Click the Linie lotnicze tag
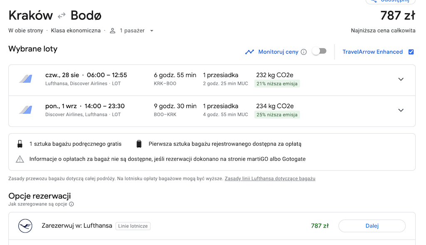The height and width of the screenshot is (245, 426). click(x=133, y=226)
